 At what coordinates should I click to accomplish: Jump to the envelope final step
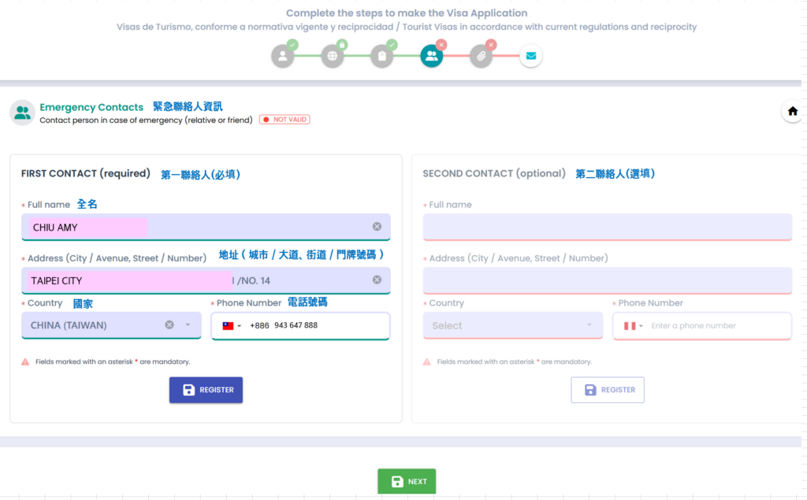click(x=530, y=57)
